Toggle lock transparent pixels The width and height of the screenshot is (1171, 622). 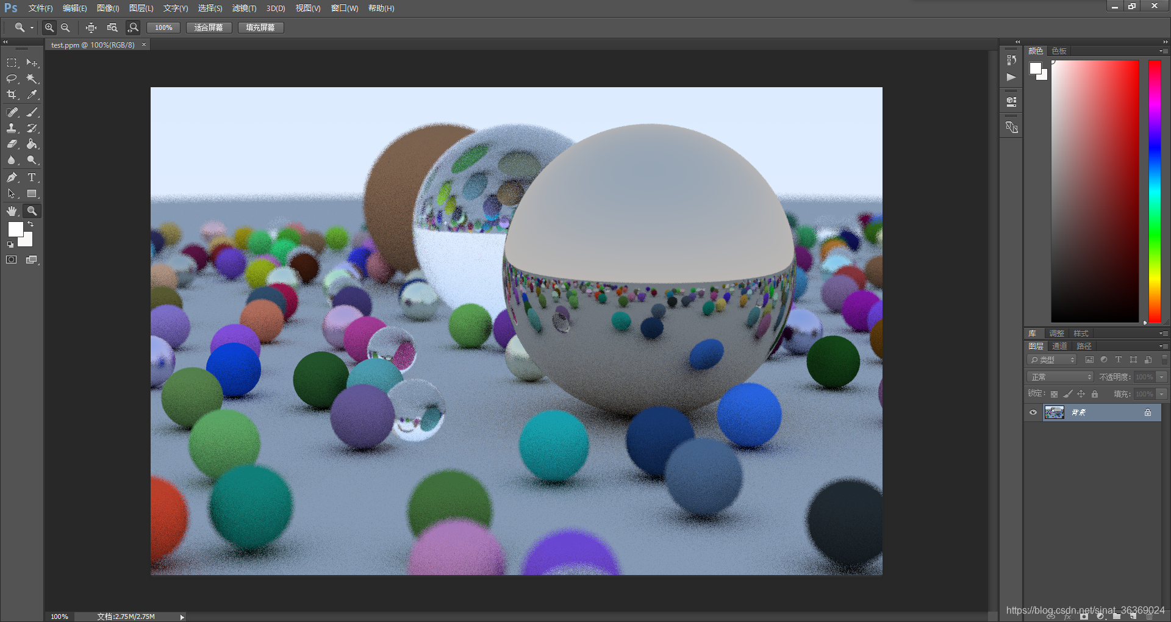tap(1054, 394)
